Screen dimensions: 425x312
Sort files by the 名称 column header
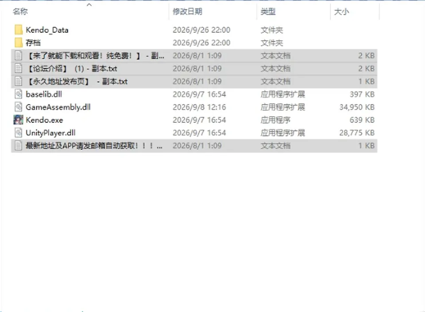[x=20, y=12]
